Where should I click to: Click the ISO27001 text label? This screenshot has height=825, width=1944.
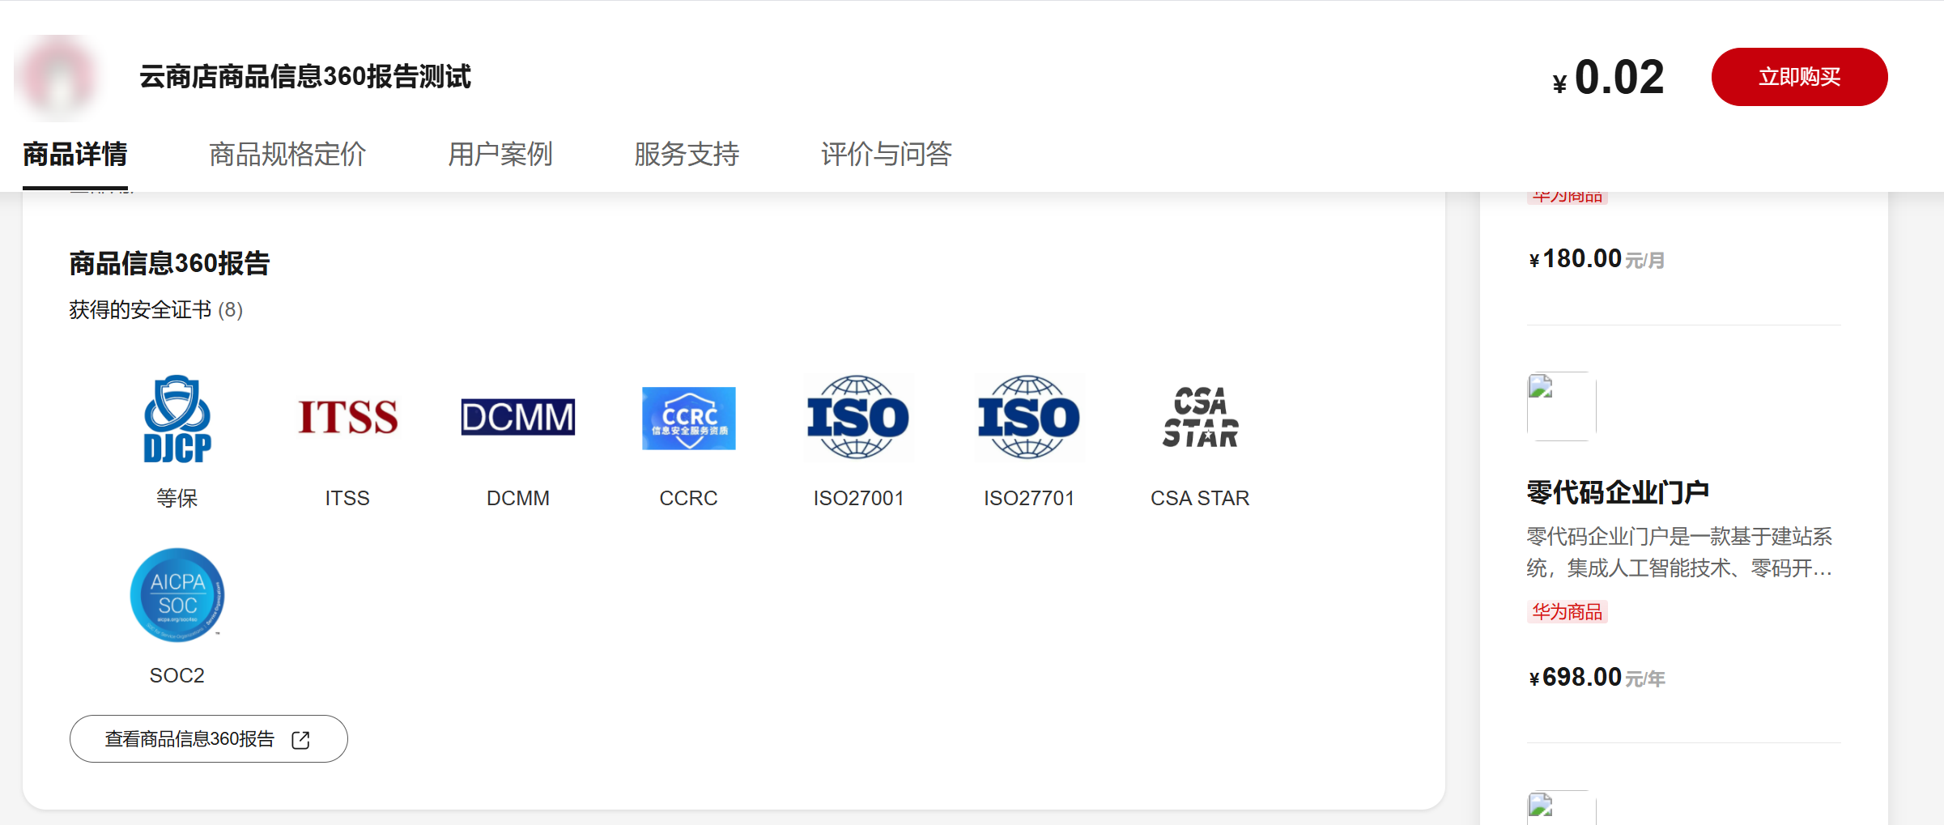858,498
